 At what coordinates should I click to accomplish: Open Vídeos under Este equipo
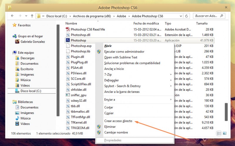(25, 85)
